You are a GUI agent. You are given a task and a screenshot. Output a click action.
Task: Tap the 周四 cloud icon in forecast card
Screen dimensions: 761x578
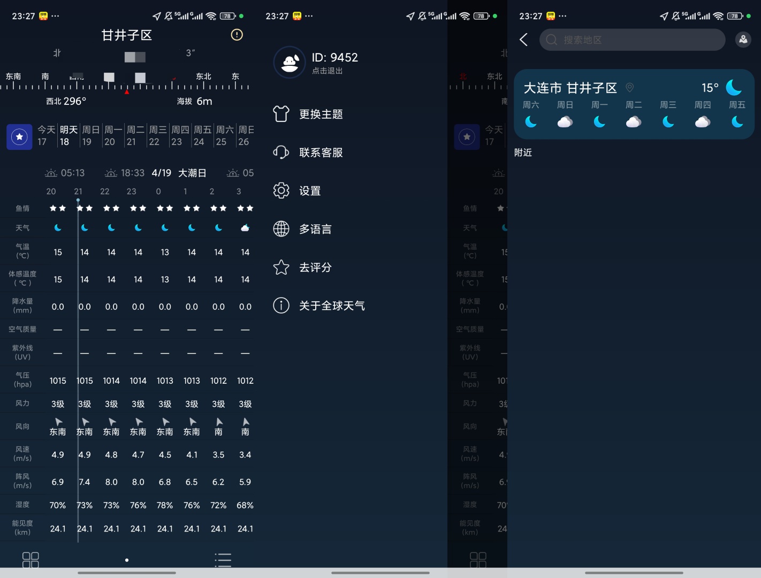pyautogui.click(x=703, y=122)
